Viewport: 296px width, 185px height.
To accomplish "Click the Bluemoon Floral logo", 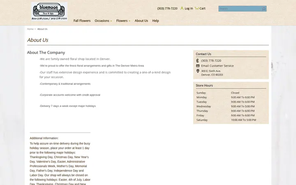I will pyautogui.click(x=49, y=12).
